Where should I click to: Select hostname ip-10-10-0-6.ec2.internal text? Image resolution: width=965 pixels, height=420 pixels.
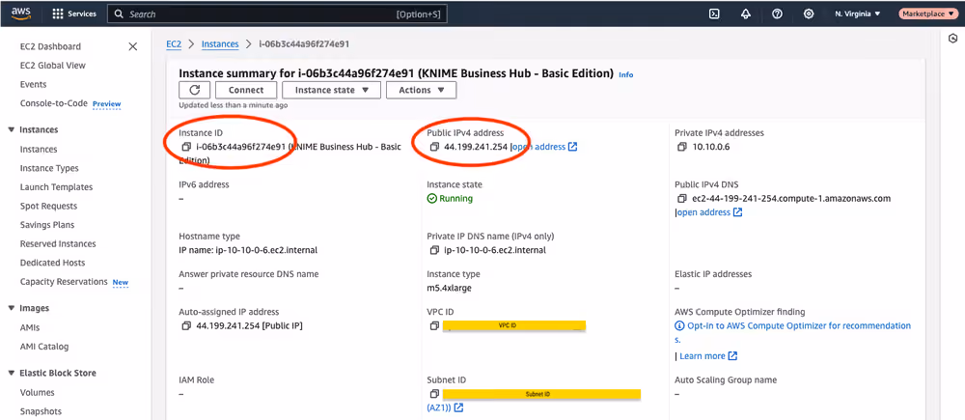click(x=265, y=250)
